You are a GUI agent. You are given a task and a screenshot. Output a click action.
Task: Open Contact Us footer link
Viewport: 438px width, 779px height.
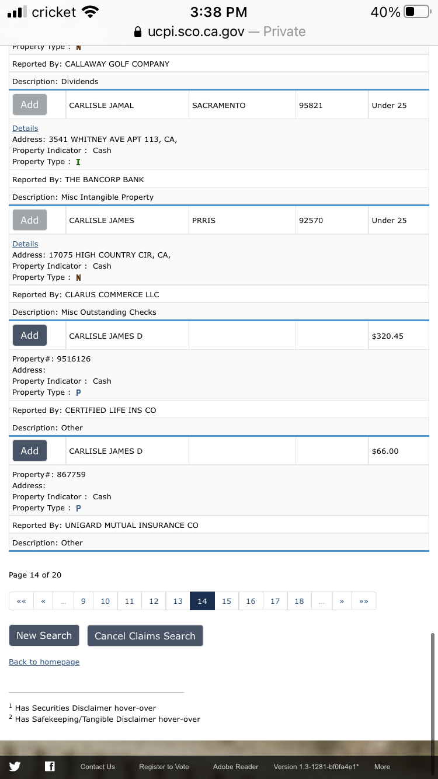(98, 767)
